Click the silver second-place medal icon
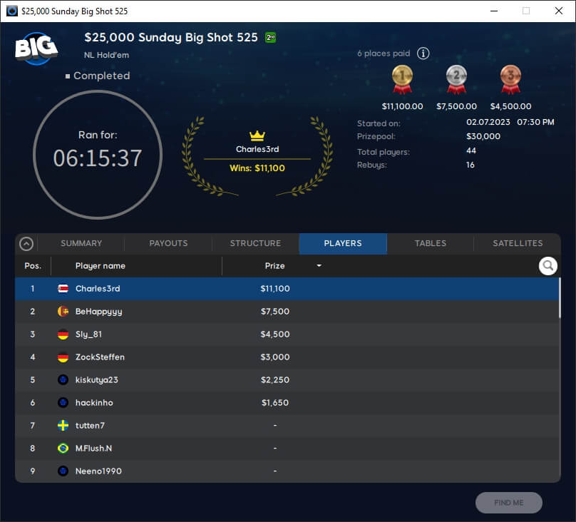This screenshot has height=522, width=576. 456,78
